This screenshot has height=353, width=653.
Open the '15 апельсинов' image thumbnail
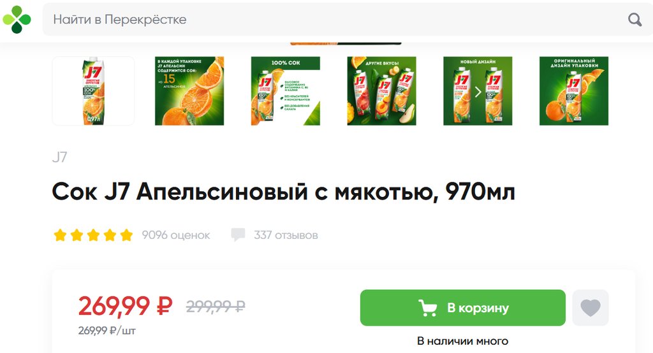point(189,90)
